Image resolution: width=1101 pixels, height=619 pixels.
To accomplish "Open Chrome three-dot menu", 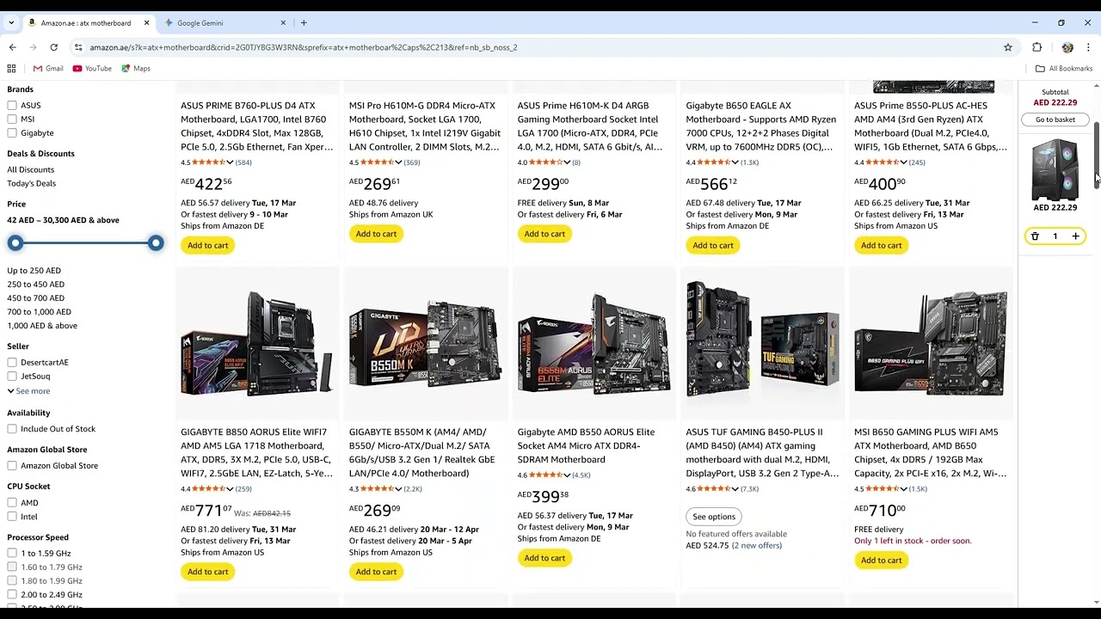I will [1088, 47].
